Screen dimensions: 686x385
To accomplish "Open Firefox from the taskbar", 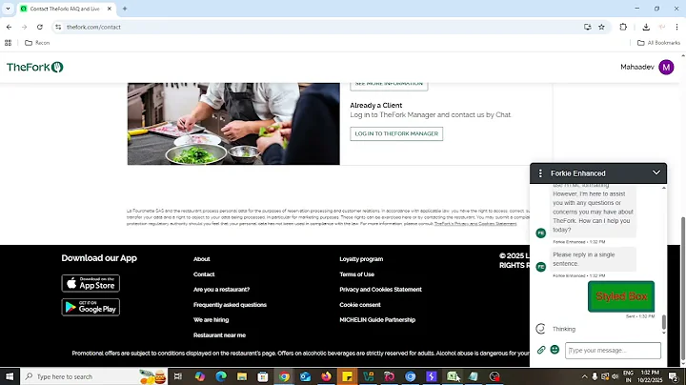I will click(327, 376).
